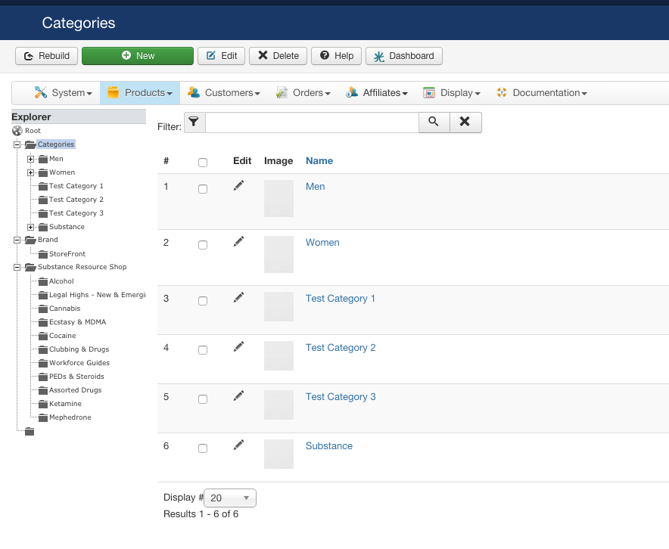
Task: Select Legal Highs - New & Emerging tree item
Action: [98, 294]
